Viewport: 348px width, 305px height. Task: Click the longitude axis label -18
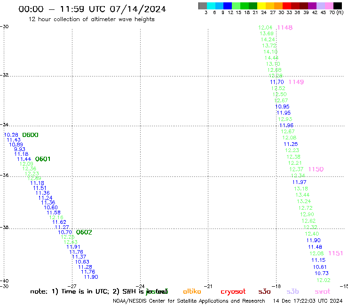277,286
